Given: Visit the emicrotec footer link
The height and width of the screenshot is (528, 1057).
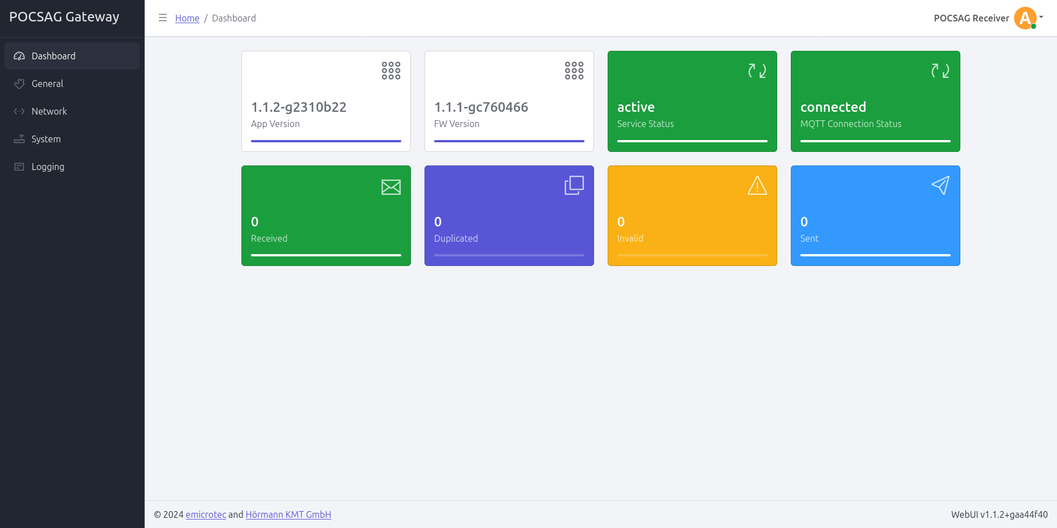Looking at the screenshot, I should (206, 514).
